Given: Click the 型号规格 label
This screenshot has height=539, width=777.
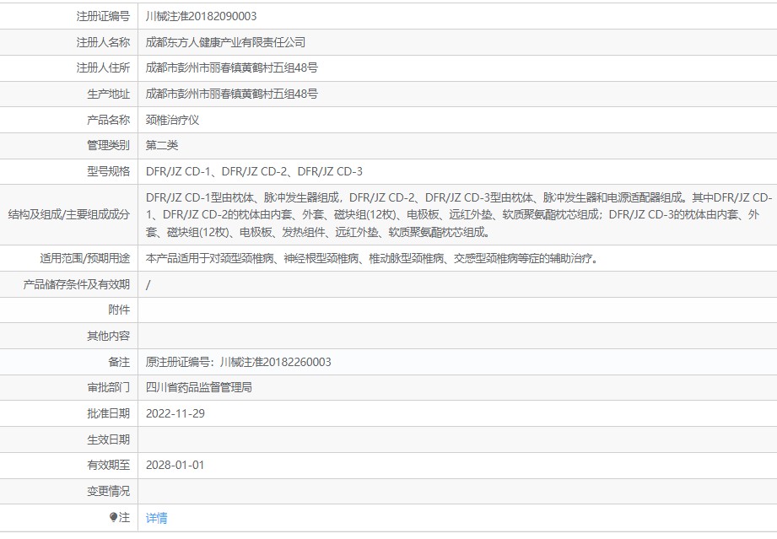Looking at the screenshot, I should (109, 171).
